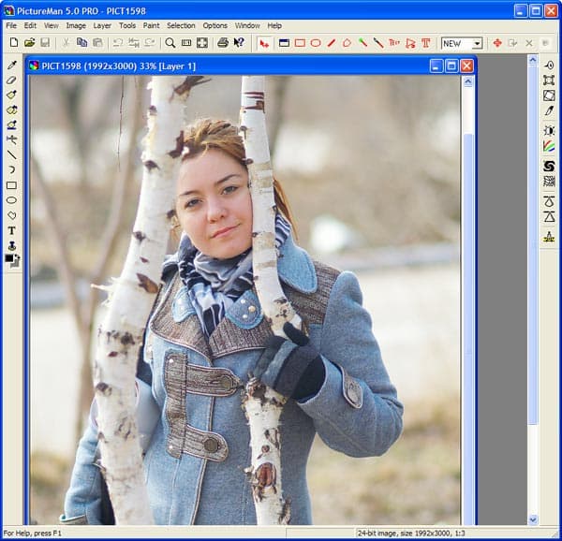Choose the red ellipse selection tool
Image resolution: width=562 pixels, height=541 pixels.
point(316,43)
